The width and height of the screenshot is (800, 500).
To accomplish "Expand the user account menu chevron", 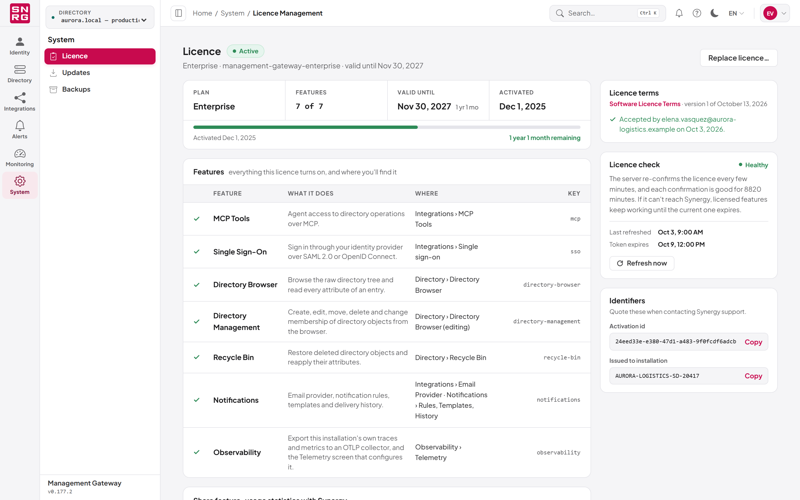I will click(x=784, y=13).
